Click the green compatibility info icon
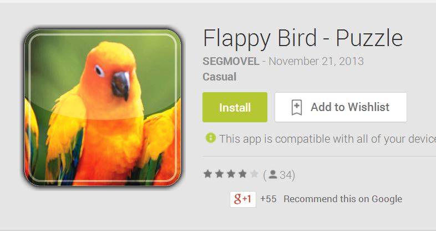The height and width of the screenshot is (231, 436). (x=210, y=138)
